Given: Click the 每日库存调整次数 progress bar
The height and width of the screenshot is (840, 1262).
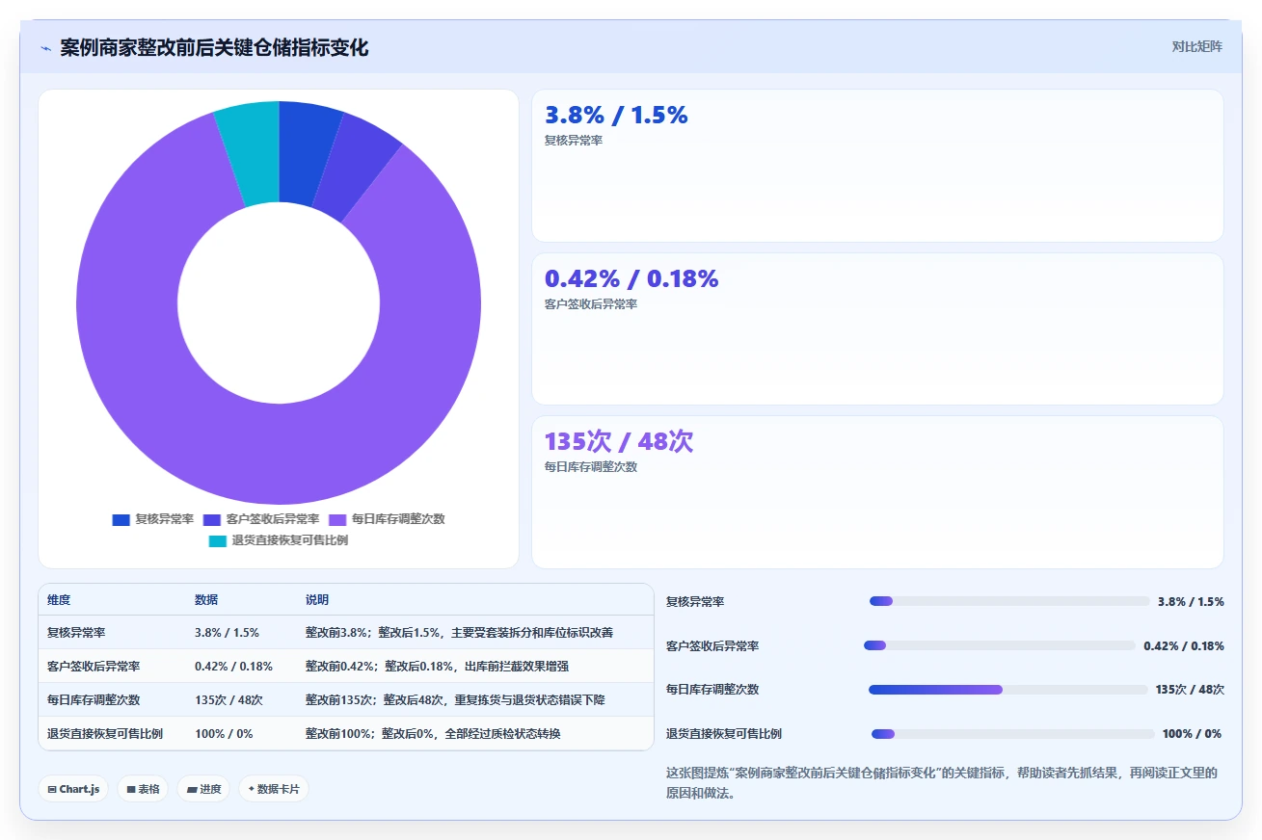Looking at the screenshot, I should point(1008,690).
